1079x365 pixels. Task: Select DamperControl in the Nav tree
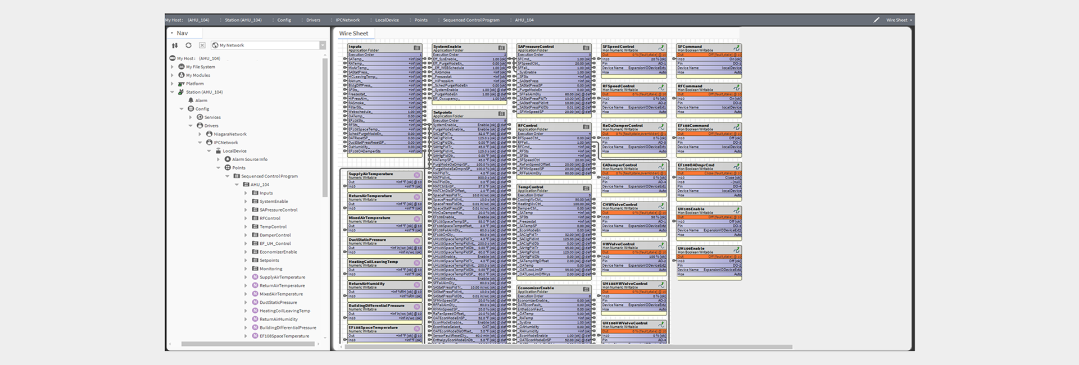[x=275, y=235]
